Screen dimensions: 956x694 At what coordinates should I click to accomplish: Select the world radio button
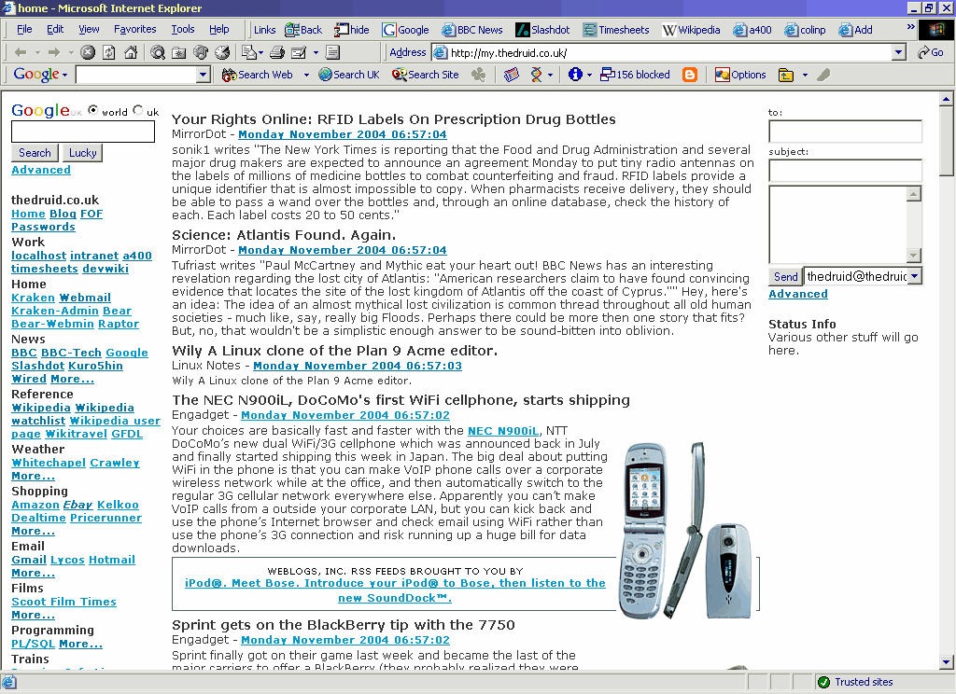click(x=92, y=110)
